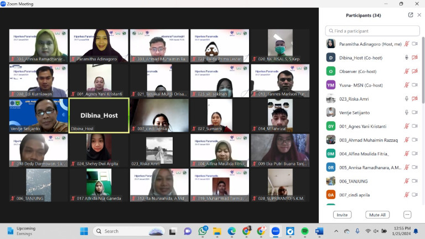Open the more options ellipsis menu
This screenshot has width=425, height=239.
click(407, 215)
